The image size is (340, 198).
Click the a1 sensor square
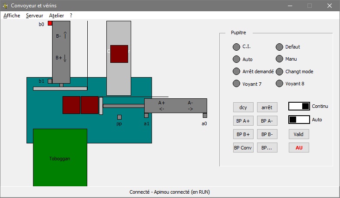click(x=146, y=115)
